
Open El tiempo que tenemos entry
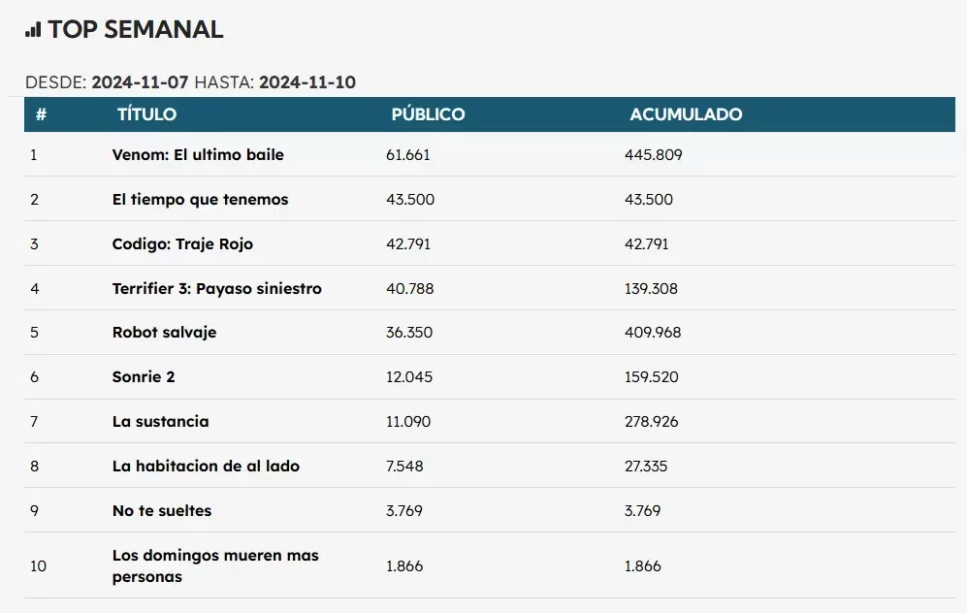[200, 200]
